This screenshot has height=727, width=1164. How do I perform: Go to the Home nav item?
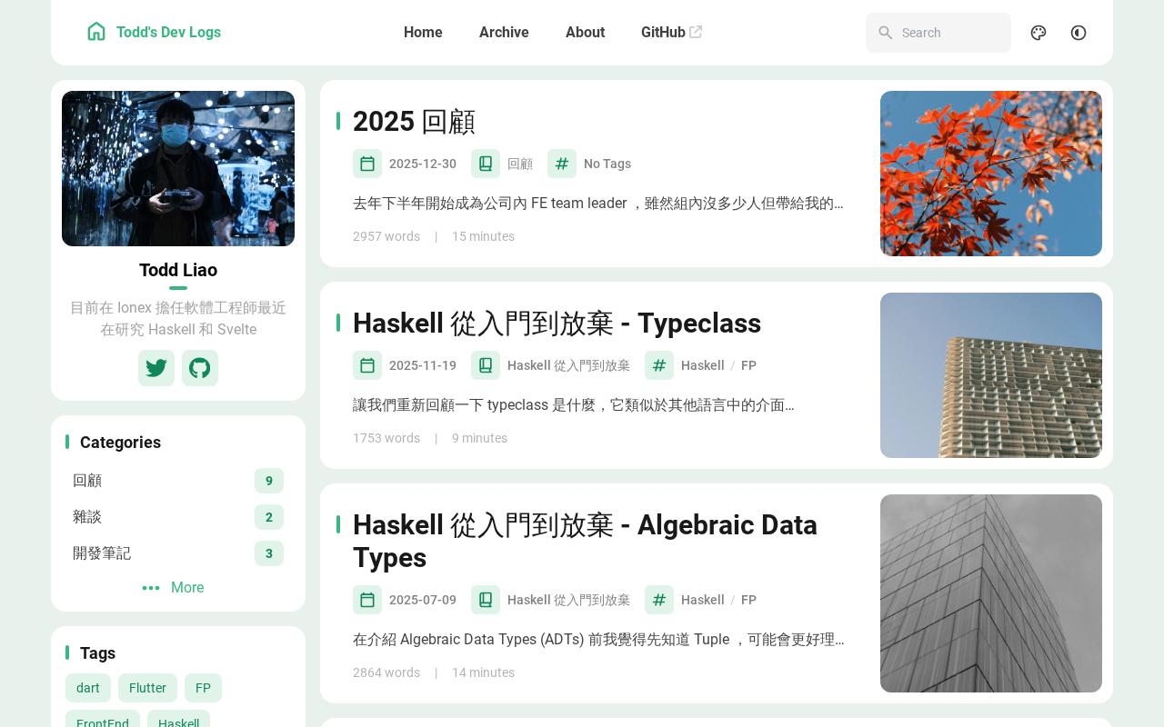coord(423,33)
